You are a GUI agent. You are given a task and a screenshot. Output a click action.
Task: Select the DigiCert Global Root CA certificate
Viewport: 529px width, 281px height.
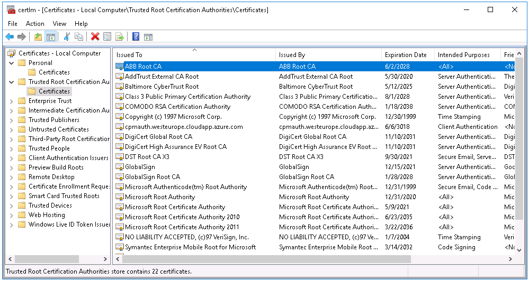click(158, 137)
